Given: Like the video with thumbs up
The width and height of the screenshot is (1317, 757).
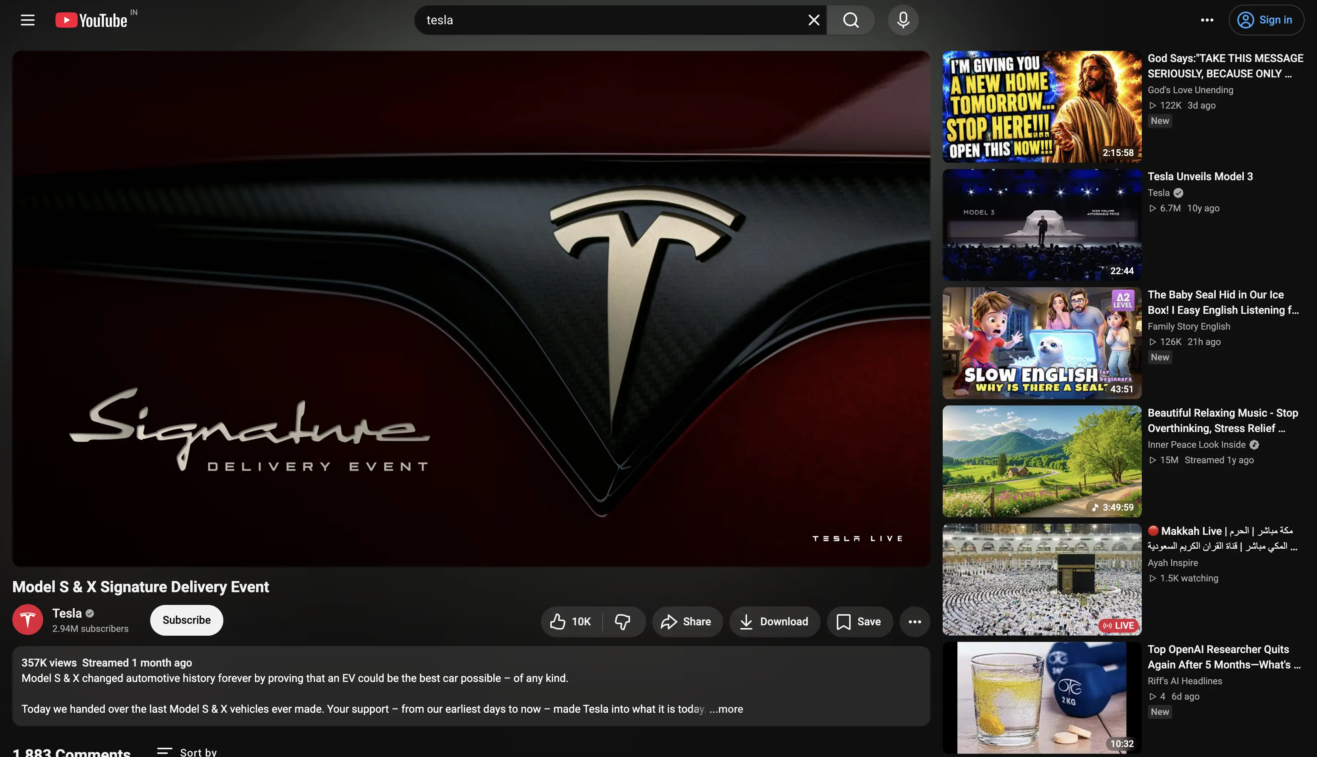Looking at the screenshot, I should point(571,622).
